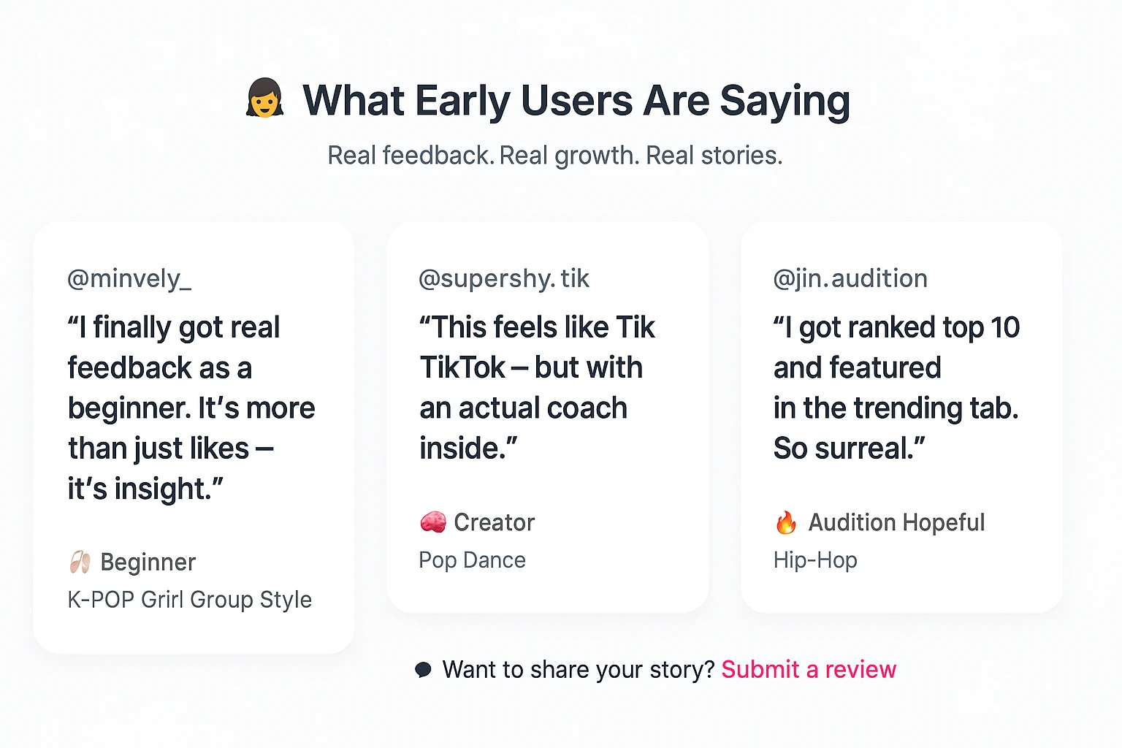The width and height of the screenshot is (1122, 748).
Task: Click the Real feedback. Real growth subtitle
Action: [555, 156]
